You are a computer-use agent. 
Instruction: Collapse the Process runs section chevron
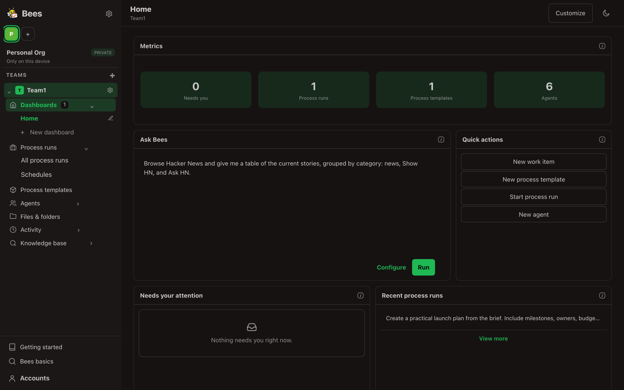(x=86, y=149)
